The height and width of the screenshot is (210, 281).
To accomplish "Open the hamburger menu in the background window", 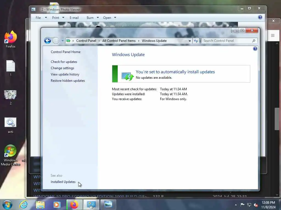I will [273, 35].
